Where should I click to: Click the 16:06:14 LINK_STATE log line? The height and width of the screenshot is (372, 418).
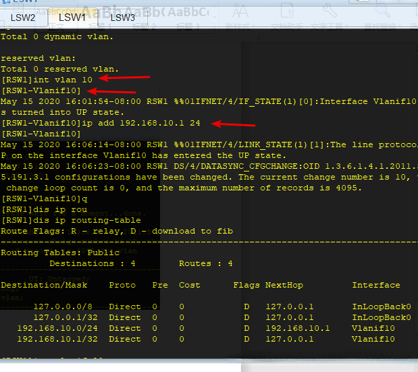209,144
